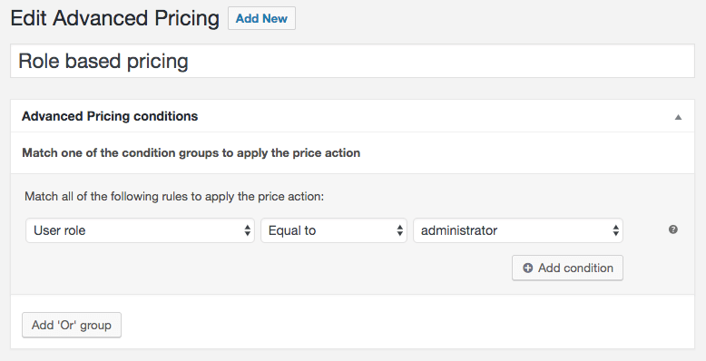Collapse the Advanced Pricing conditions panel
This screenshot has width=706, height=361.
tap(678, 117)
